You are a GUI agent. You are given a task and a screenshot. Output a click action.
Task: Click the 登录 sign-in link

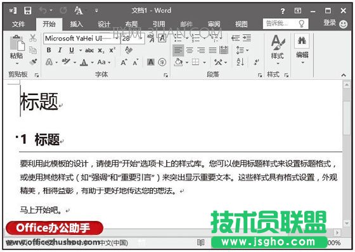pos(330,23)
